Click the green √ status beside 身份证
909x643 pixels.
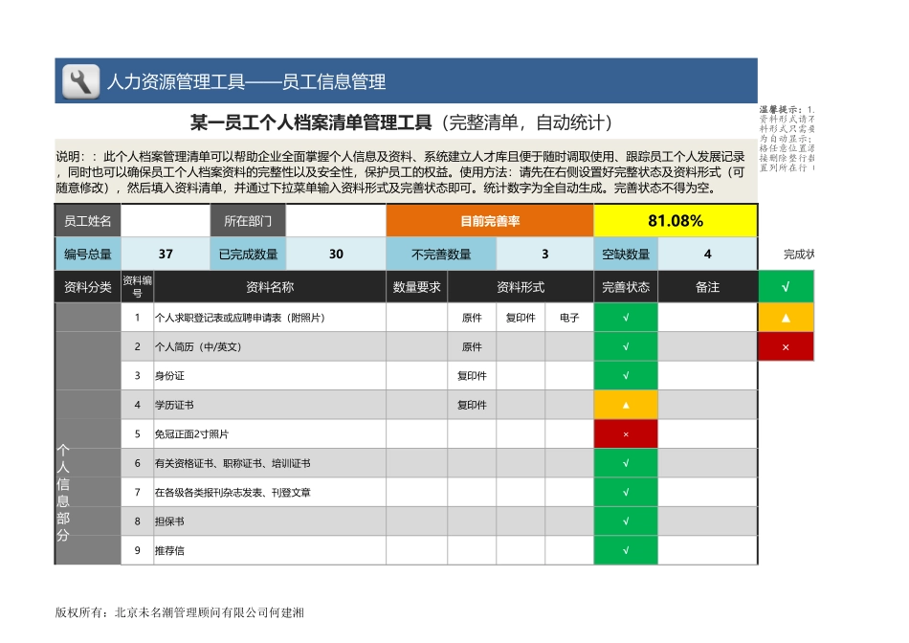click(x=625, y=375)
